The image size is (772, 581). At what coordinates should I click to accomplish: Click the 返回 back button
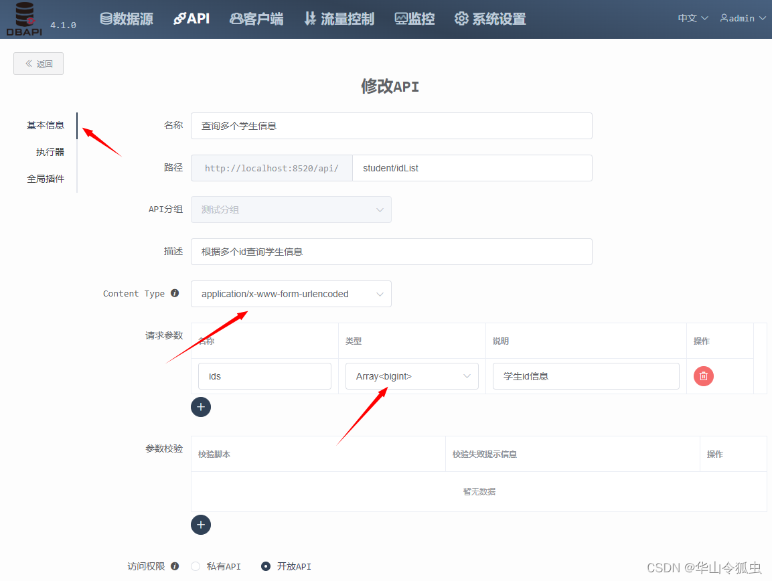click(38, 63)
